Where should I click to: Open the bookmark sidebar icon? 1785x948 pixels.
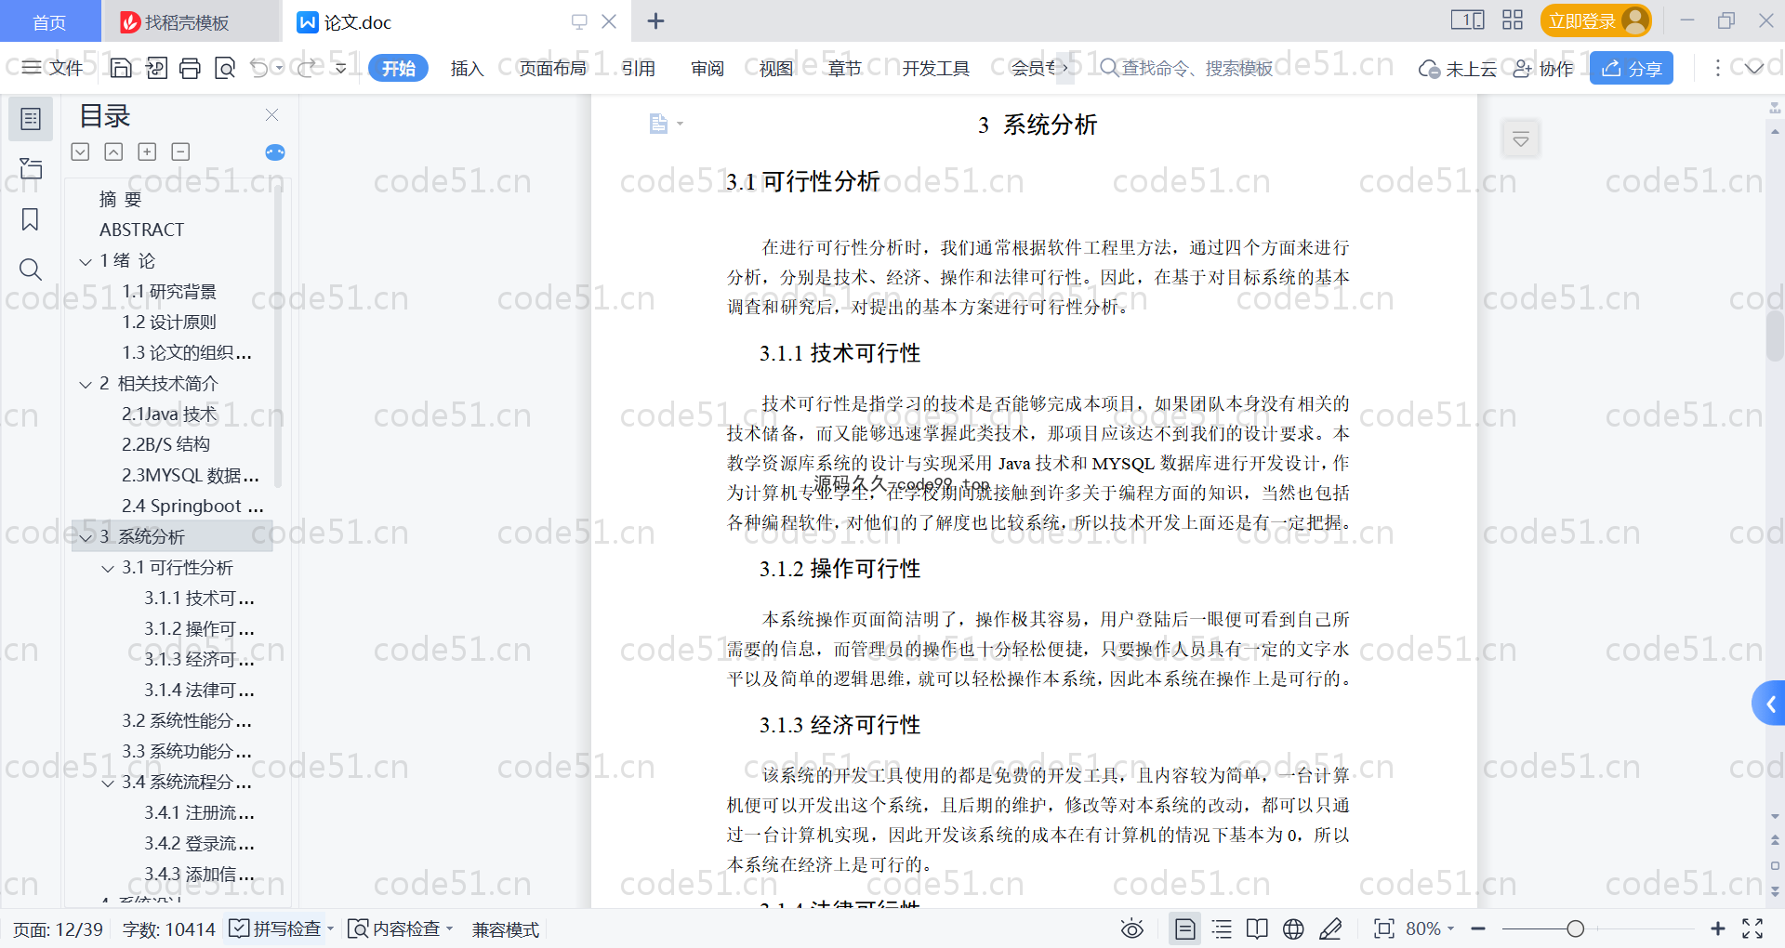(31, 219)
